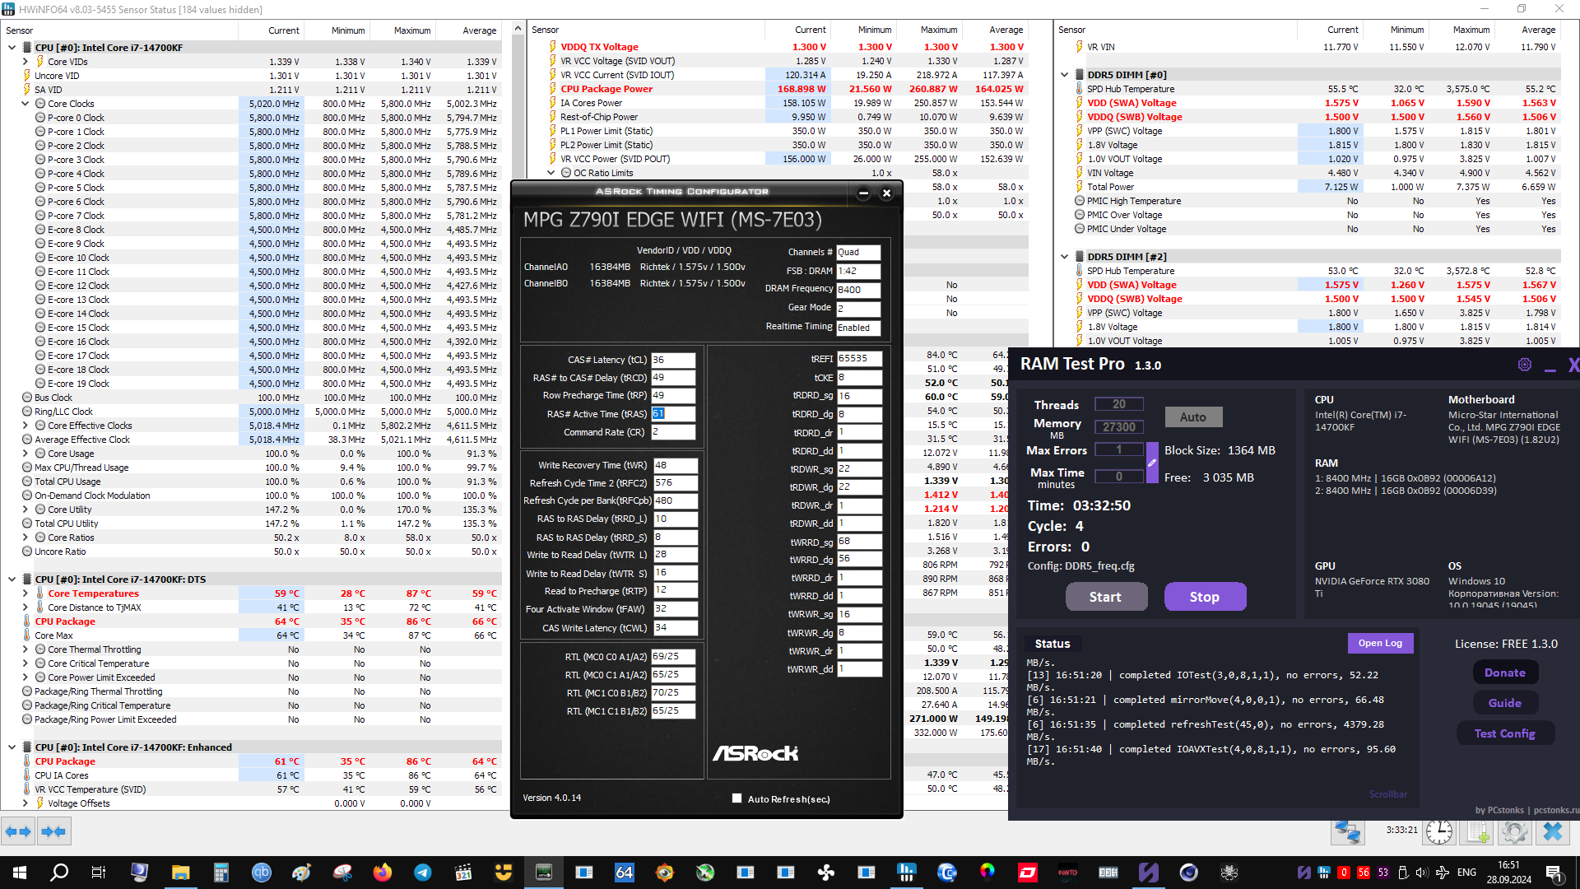
Task: Open Firefox from the Windows taskbar
Action: (383, 873)
